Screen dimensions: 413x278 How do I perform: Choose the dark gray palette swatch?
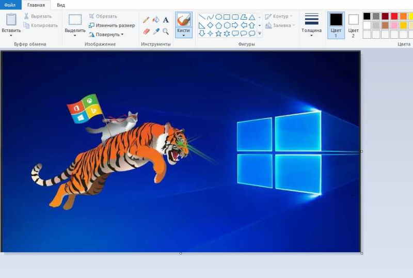point(376,17)
